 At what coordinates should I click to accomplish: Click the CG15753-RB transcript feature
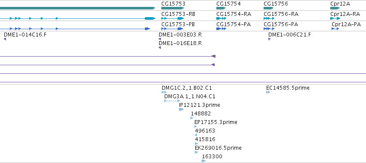click(x=172, y=18)
